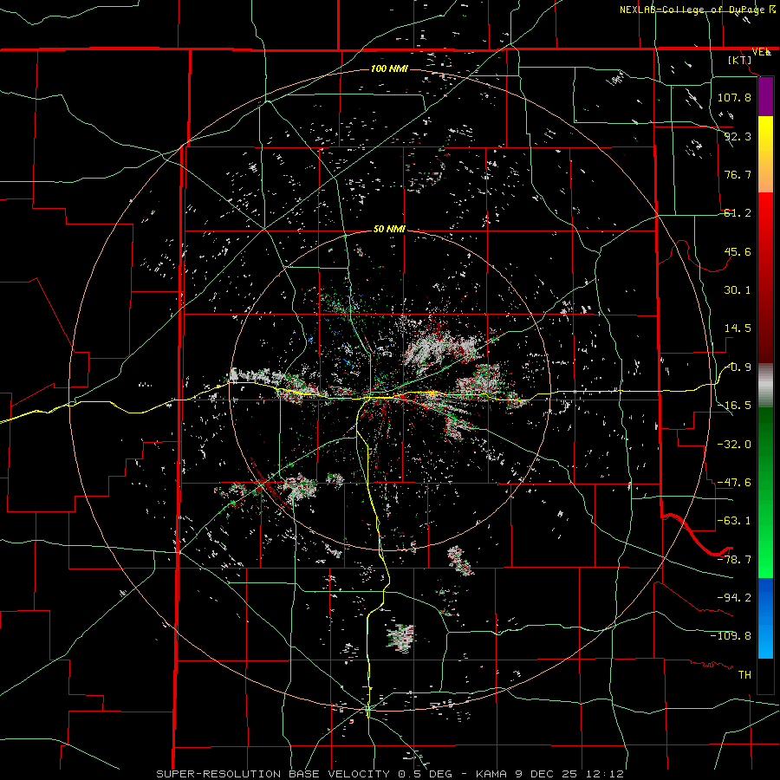Select the 76.7 scale value
The width and height of the screenshot is (780, 780).
738,174
